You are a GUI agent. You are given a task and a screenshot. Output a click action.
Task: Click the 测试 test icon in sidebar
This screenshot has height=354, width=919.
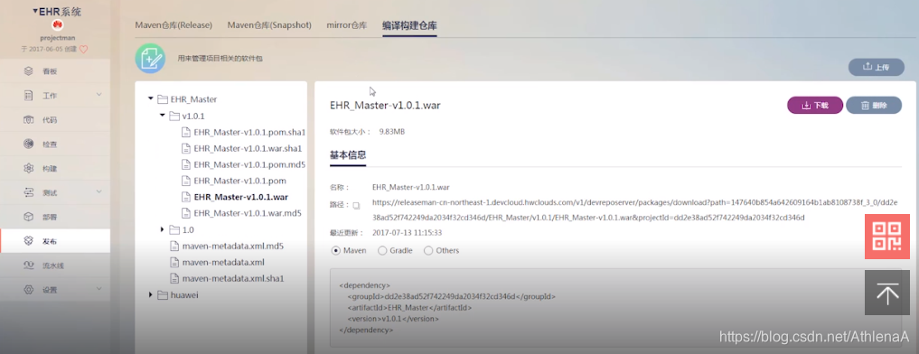[x=29, y=192]
